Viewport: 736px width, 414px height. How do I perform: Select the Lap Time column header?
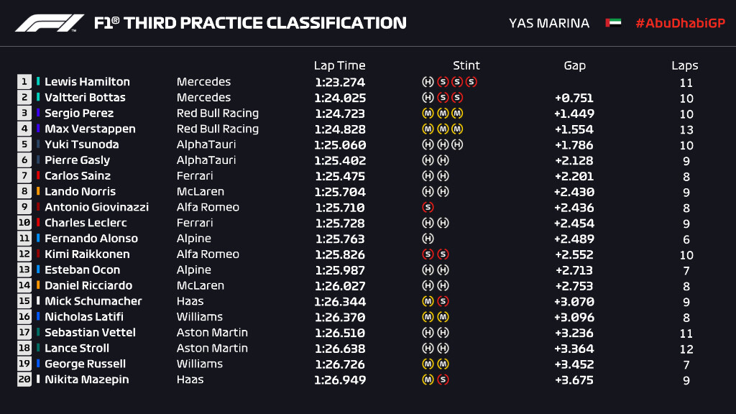click(x=339, y=65)
